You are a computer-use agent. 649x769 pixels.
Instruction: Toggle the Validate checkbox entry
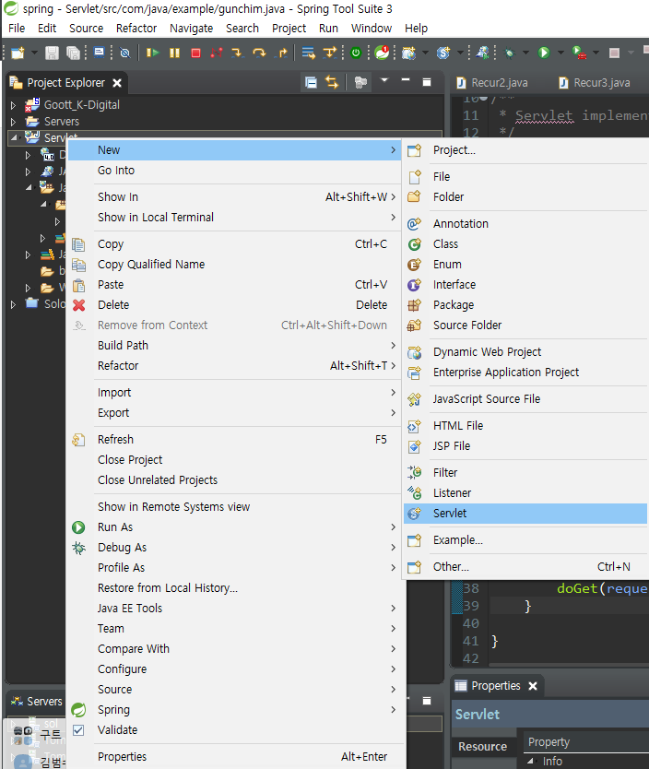point(234,729)
